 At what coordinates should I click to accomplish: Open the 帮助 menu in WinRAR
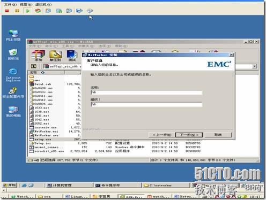click(121, 46)
